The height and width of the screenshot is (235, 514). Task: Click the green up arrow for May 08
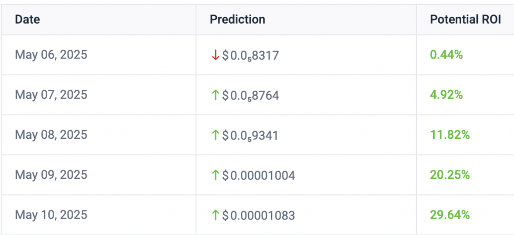click(x=215, y=135)
